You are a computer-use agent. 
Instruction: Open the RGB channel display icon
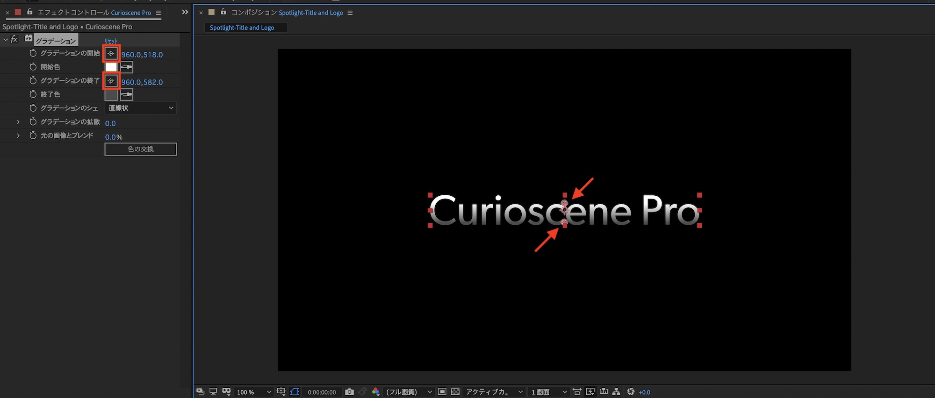375,392
